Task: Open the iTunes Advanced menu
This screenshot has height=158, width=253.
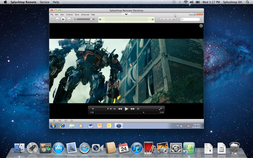Action: click(85, 15)
